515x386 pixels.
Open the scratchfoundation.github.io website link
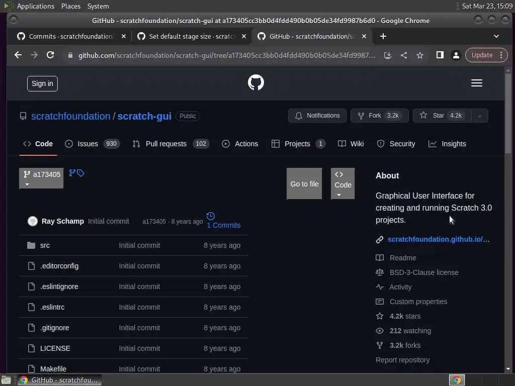tap(439, 240)
